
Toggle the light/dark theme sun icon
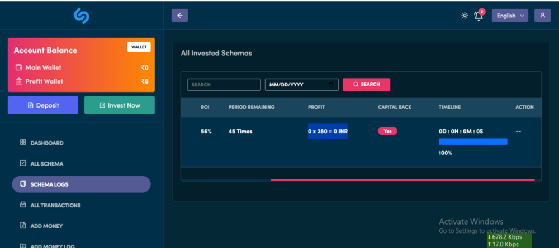click(x=465, y=16)
